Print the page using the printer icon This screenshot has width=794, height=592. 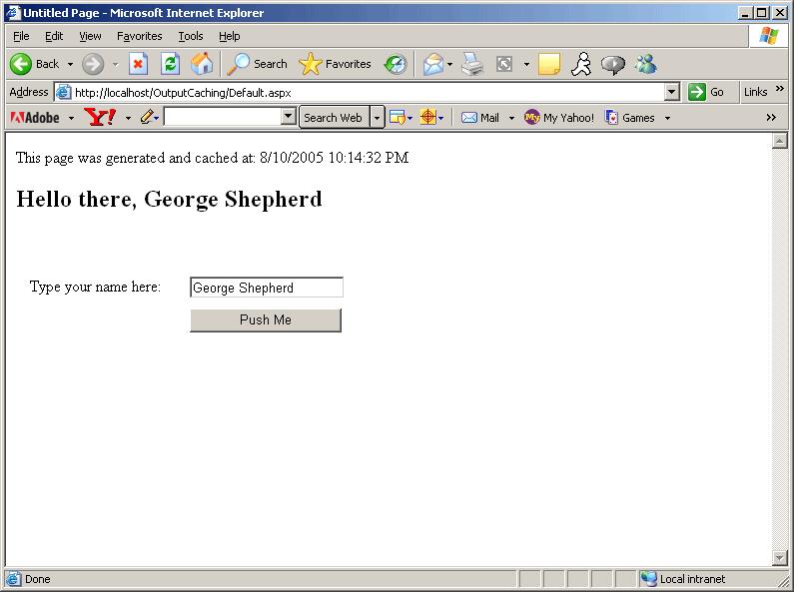[472, 64]
